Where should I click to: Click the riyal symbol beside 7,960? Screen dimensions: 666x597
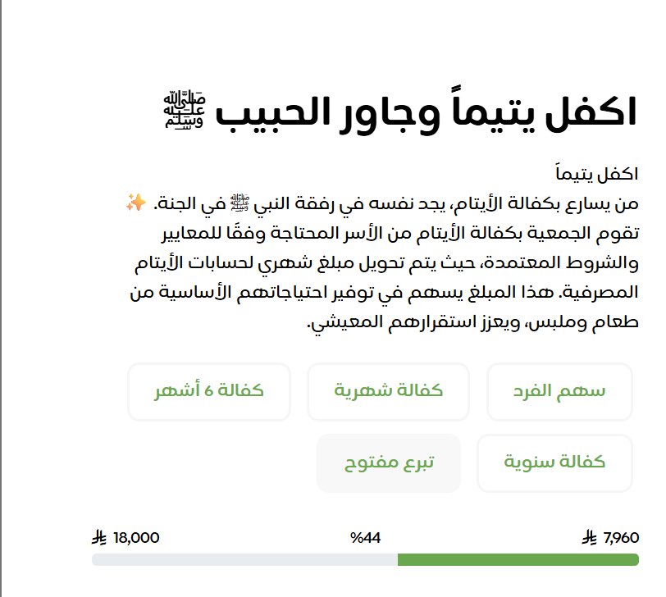(589, 539)
